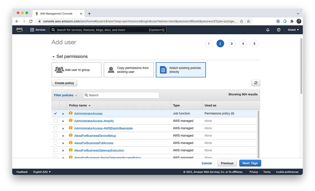Click the Previous button
Image resolution: width=315 pixels, height=191 pixels.
227,163
